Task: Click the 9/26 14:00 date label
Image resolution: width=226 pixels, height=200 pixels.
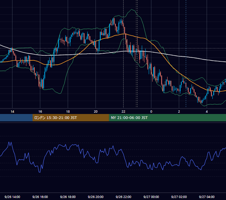Action: tap(12, 197)
